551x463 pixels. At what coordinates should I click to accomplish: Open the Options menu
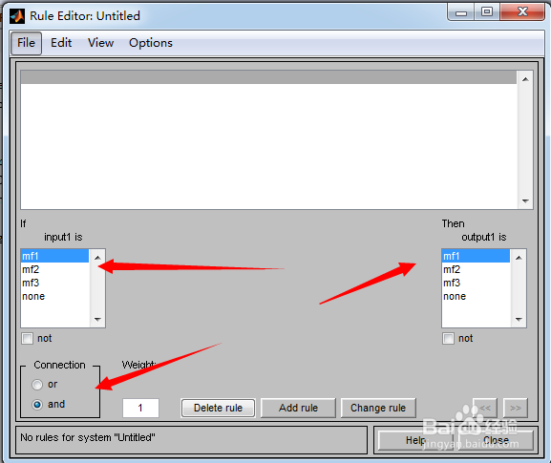pos(150,43)
